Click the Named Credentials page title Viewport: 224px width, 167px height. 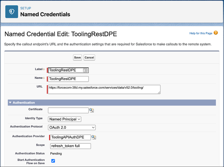pyautogui.click(x=45, y=14)
